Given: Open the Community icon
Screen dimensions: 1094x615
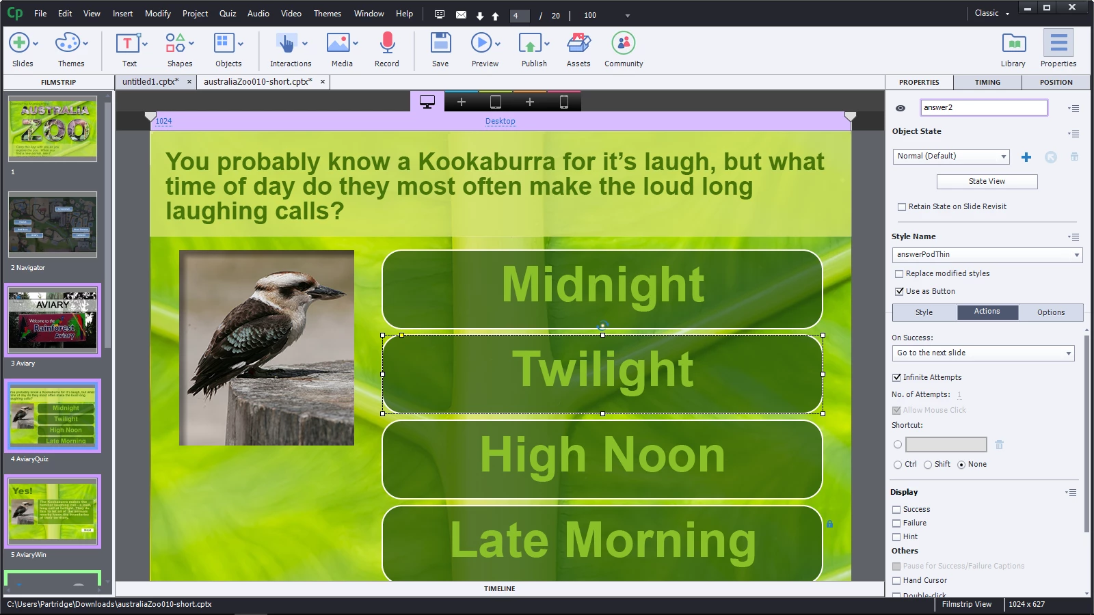Looking at the screenshot, I should tap(624, 43).
